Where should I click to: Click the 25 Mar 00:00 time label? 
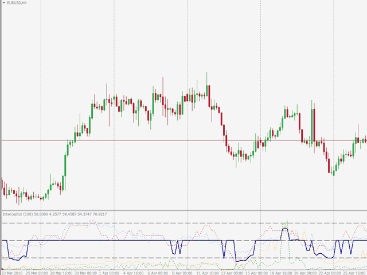pos(36,272)
